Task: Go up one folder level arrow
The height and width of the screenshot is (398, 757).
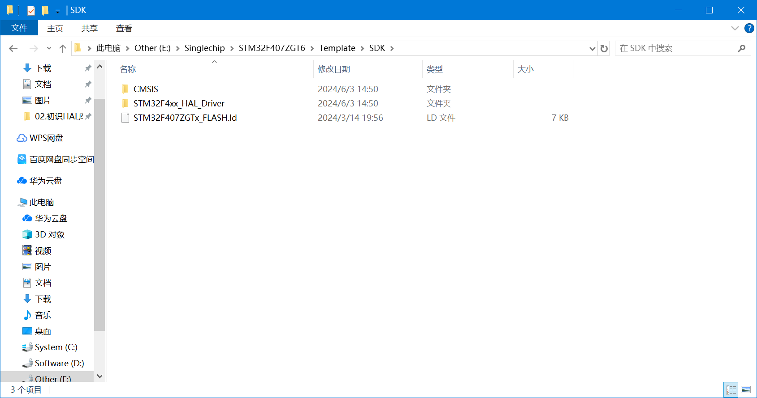Action: (x=63, y=48)
